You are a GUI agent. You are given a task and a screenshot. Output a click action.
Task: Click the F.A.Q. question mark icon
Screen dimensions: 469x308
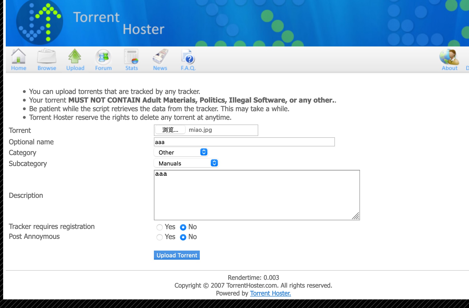coord(188,57)
